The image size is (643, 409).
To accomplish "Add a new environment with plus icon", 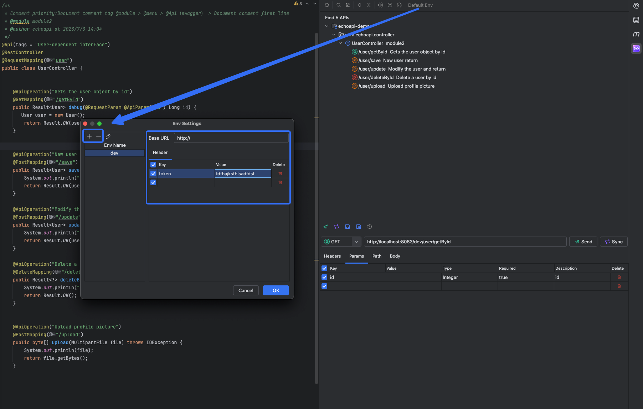I will pos(89,136).
